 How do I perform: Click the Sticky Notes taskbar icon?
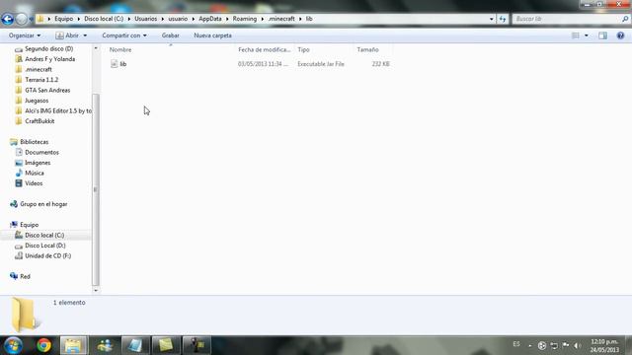pyautogui.click(x=165, y=345)
